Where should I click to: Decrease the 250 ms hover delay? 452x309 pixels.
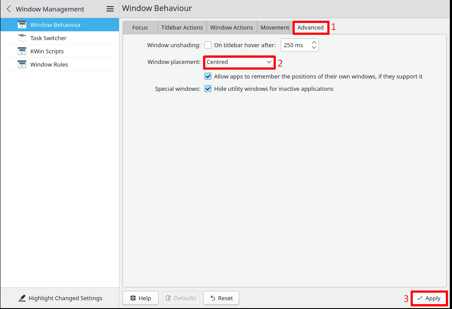(314, 48)
